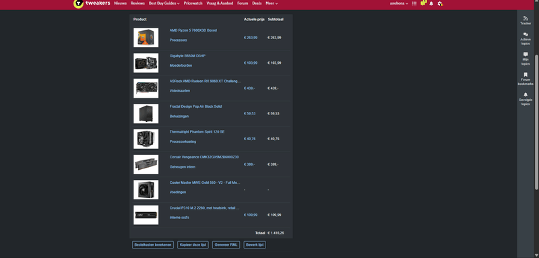Open the Crucial P310 M.2 2280 link

(x=205, y=208)
